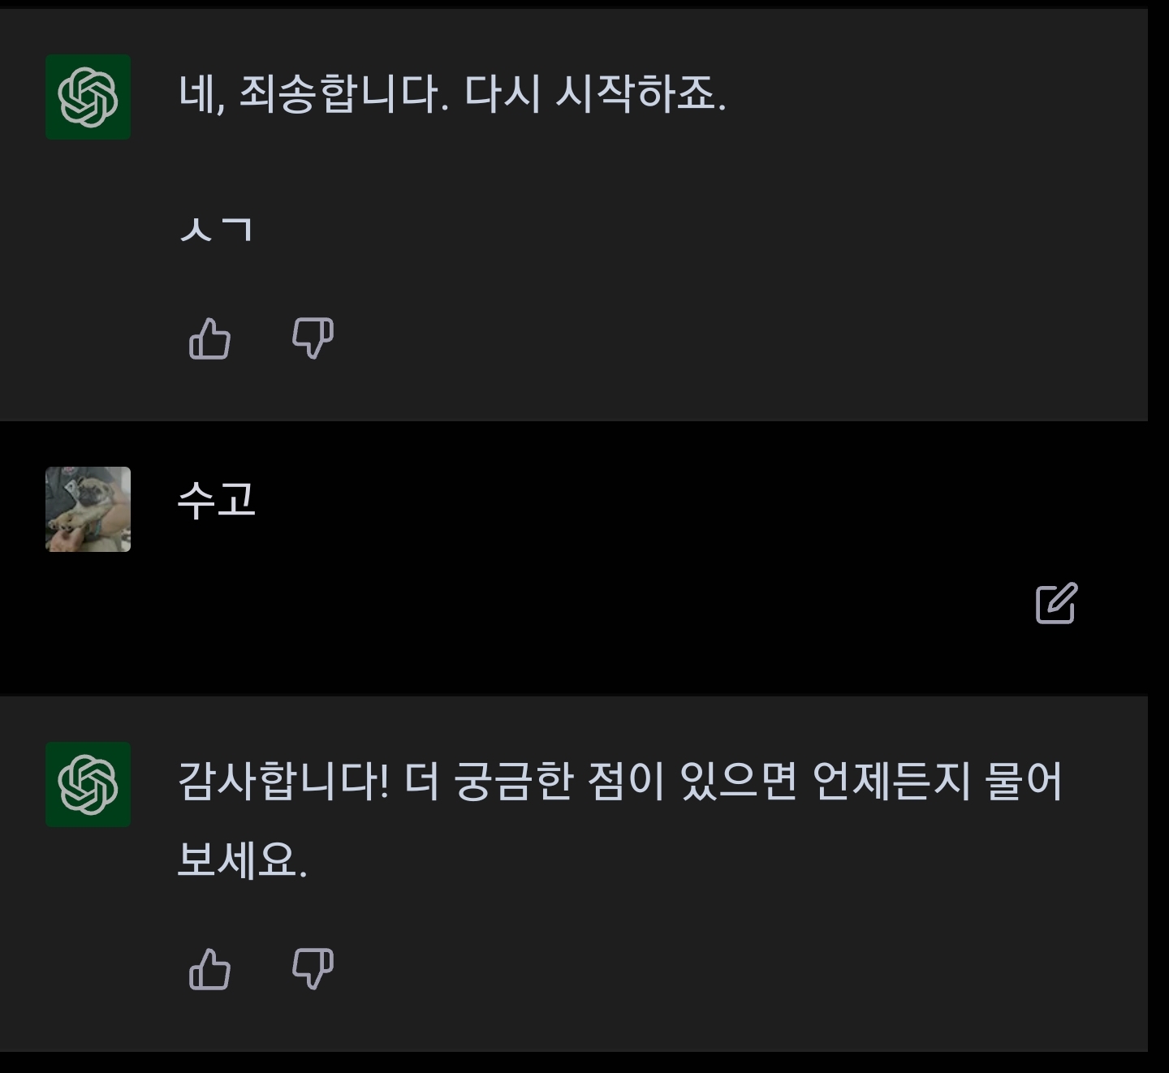Click the ChatGPT logo beside 죄송합니다 reply

pos(88,97)
